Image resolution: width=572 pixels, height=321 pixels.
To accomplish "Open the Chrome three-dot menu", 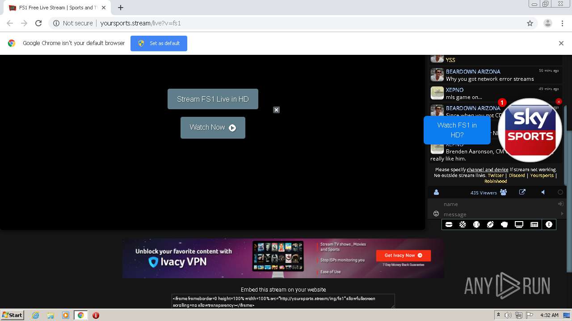I will pos(562,23).
